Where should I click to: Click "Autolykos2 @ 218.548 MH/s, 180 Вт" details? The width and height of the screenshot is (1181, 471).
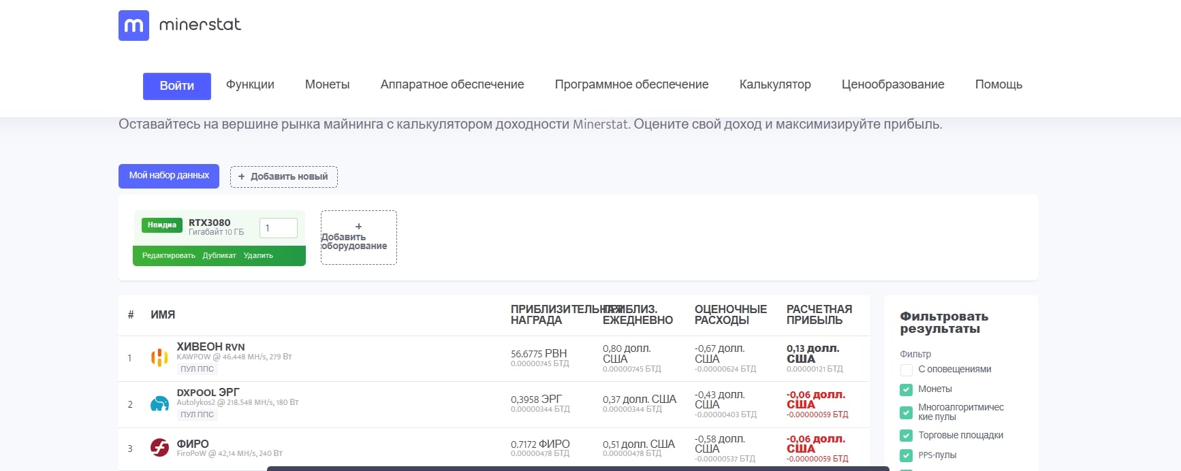238,402
